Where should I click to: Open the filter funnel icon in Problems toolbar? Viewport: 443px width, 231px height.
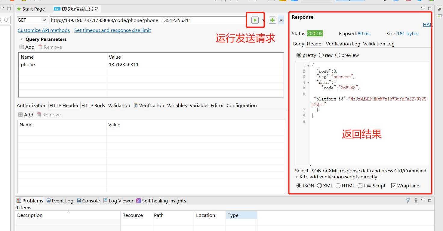point(408,200)
